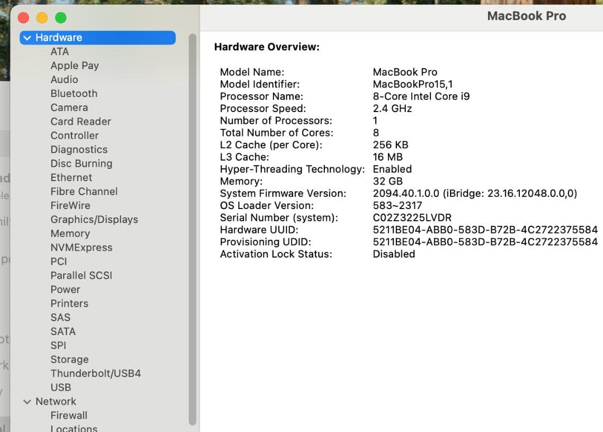This screenshot has width=603, height=432.
Task: Select Card Reader in the sidebar
Action: [x=80, y=122]
